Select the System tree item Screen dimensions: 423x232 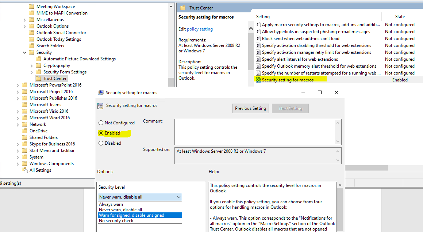(x=36, y=157)
